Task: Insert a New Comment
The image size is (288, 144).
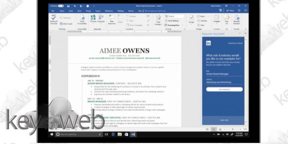Action: click(112, 19)
